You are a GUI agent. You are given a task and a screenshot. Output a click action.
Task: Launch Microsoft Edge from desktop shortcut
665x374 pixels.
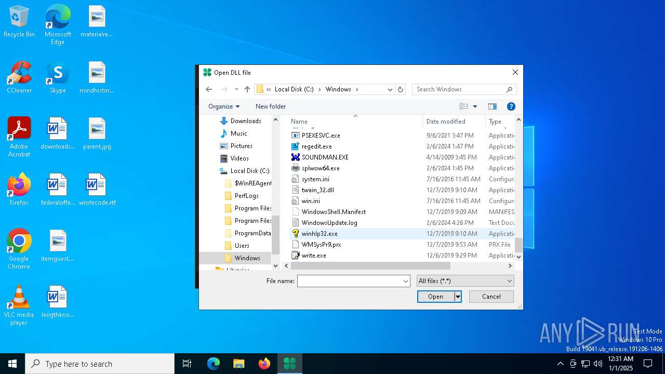[58, 25]
